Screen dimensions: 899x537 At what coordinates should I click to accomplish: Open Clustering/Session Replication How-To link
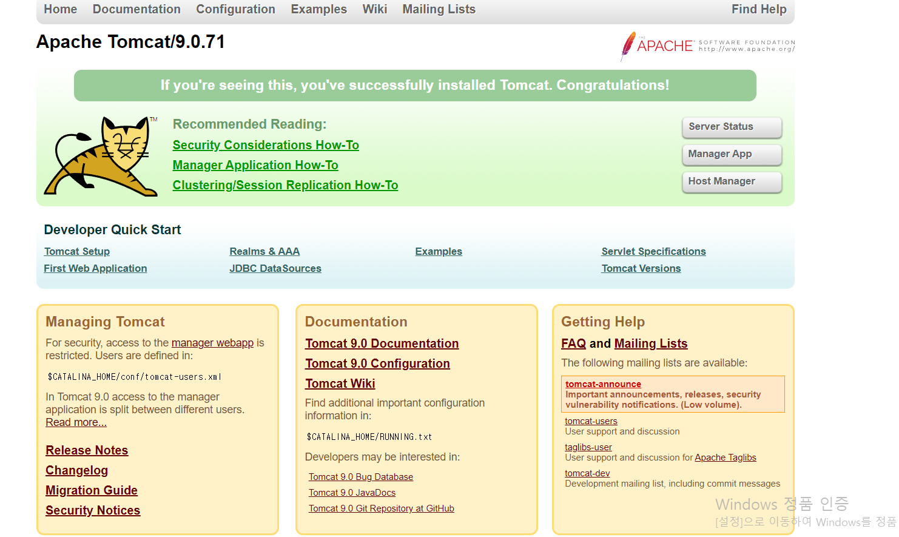[285, 185]
